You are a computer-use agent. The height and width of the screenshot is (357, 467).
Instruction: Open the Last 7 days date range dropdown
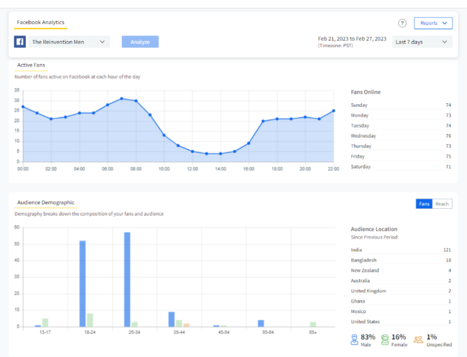[422, 42]
